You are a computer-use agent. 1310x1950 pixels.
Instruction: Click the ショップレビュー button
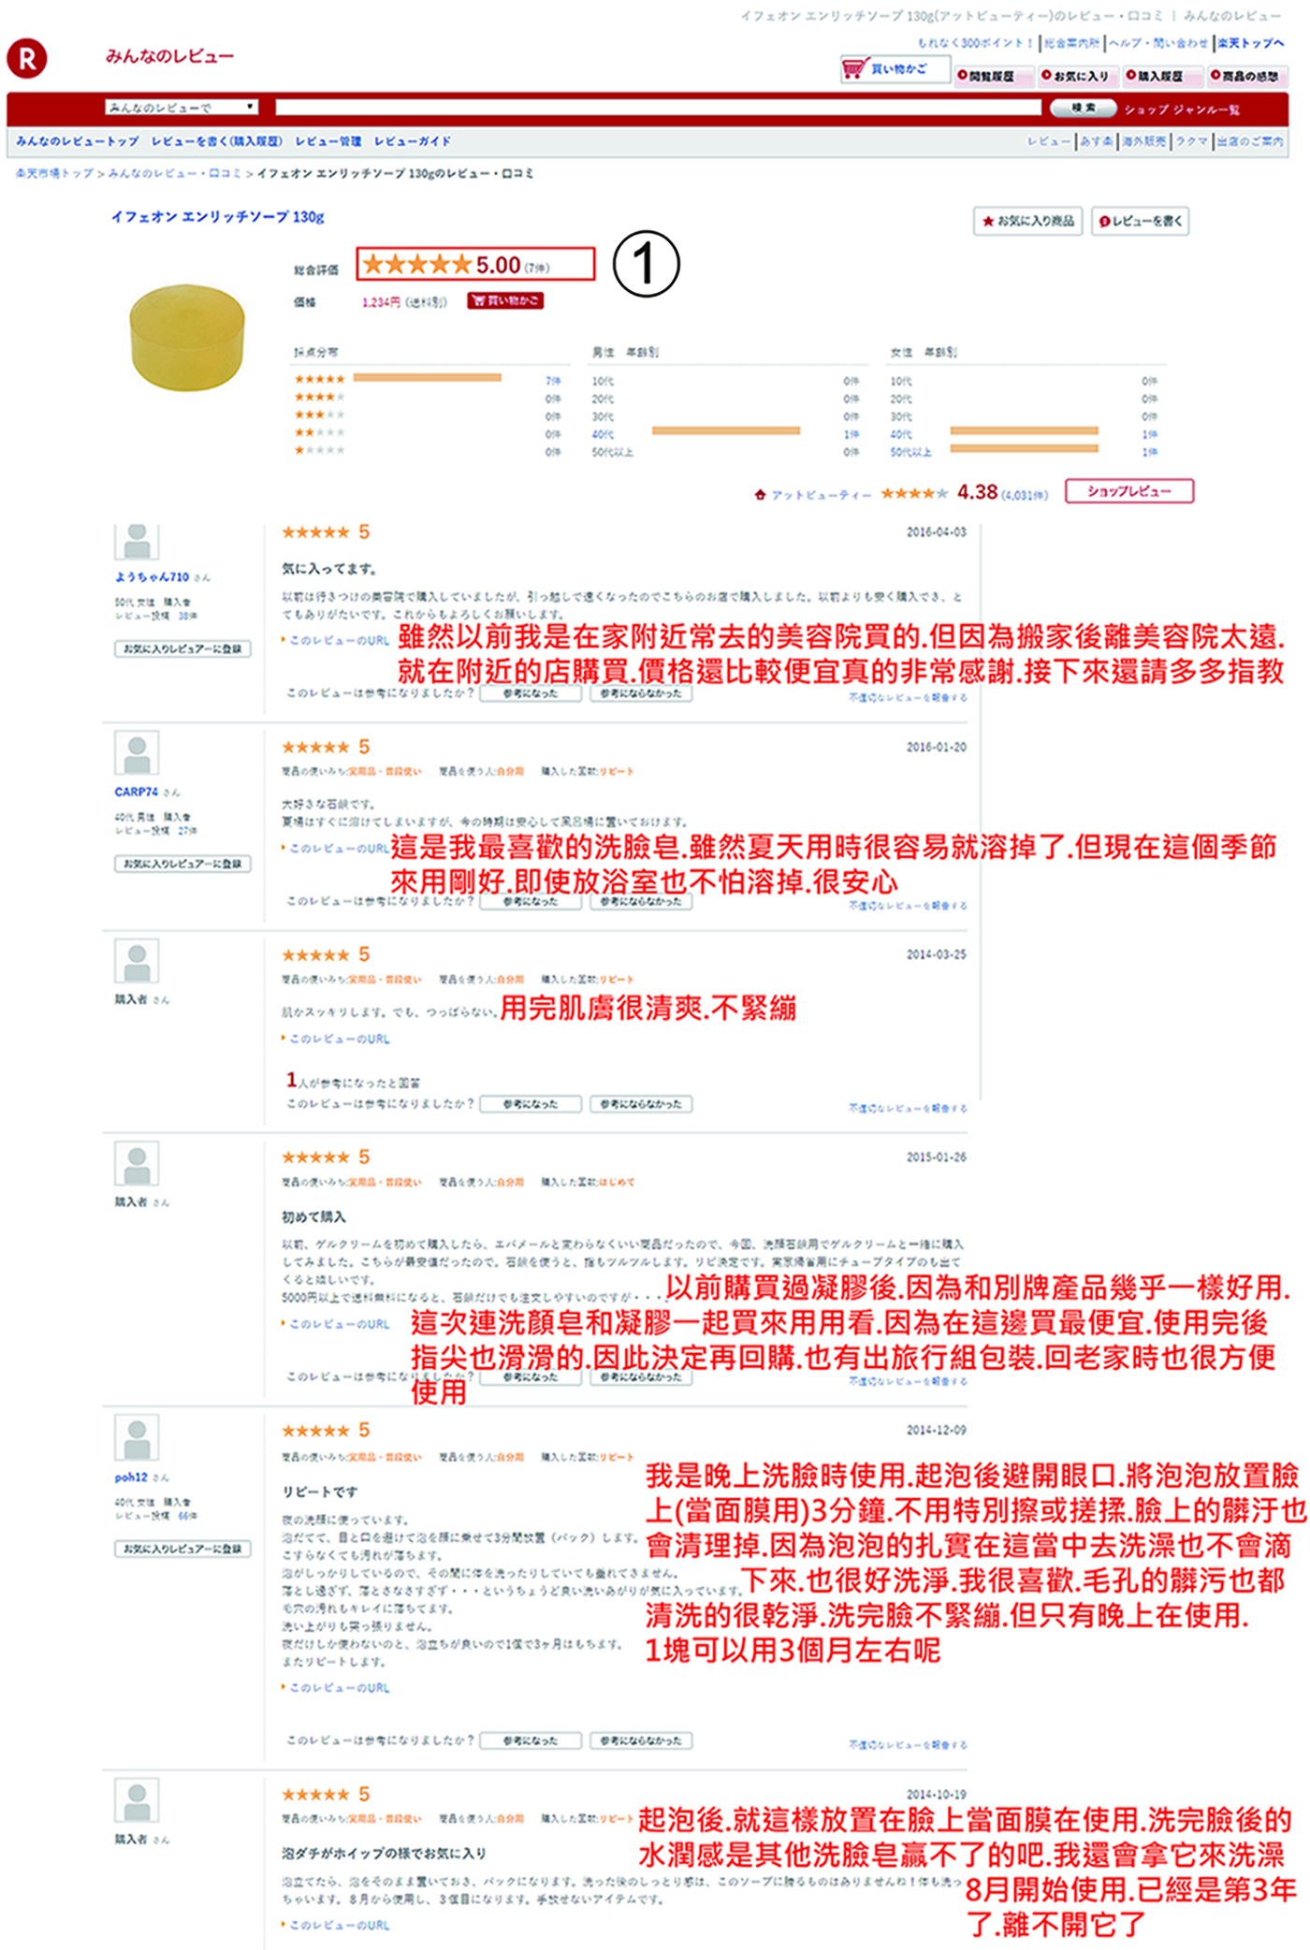pyautogui.click(x=1128, y=491)
